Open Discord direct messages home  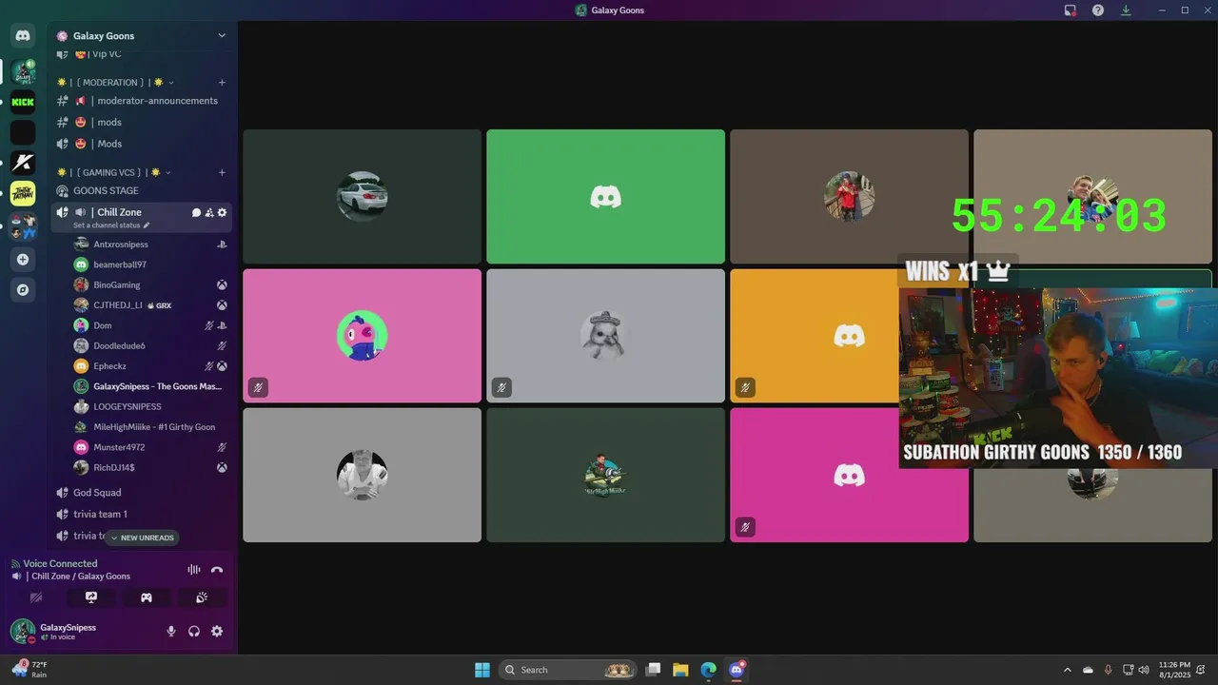[x=23, y=36]
